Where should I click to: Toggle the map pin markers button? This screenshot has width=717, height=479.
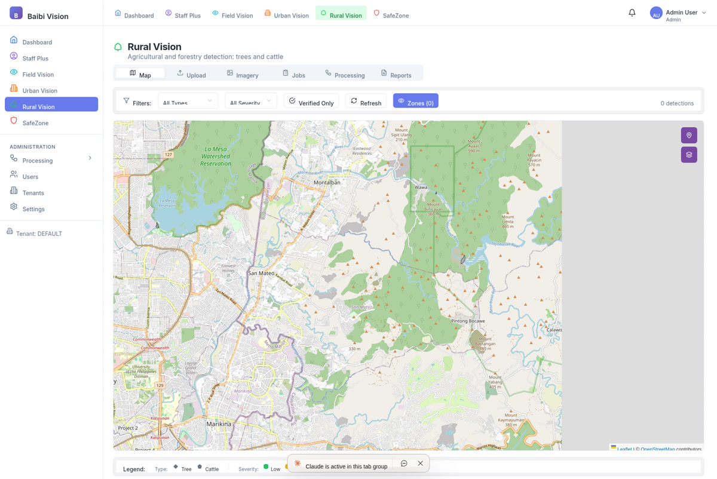[688, 135]
